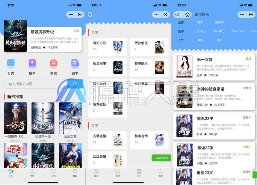Screen dimensions: 257x185
Task: Select the 书架 tab on middle screen's bottom bar
Action: click(x=118, y=173)
